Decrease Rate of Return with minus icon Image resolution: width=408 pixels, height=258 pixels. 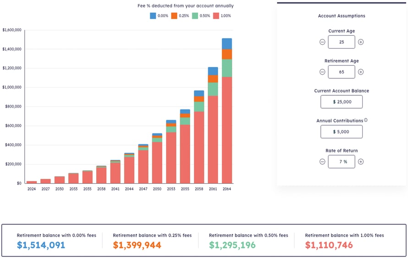322,161
